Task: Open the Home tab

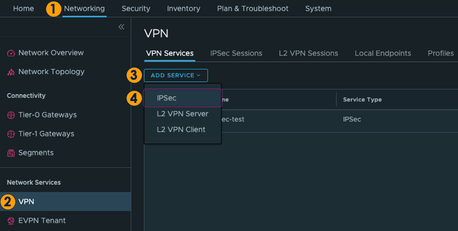Action: [x=23, y=8]
